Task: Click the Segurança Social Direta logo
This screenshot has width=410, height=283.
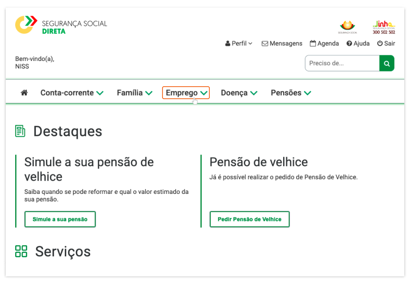Action: pyautogui.click(x=61, y=25)
